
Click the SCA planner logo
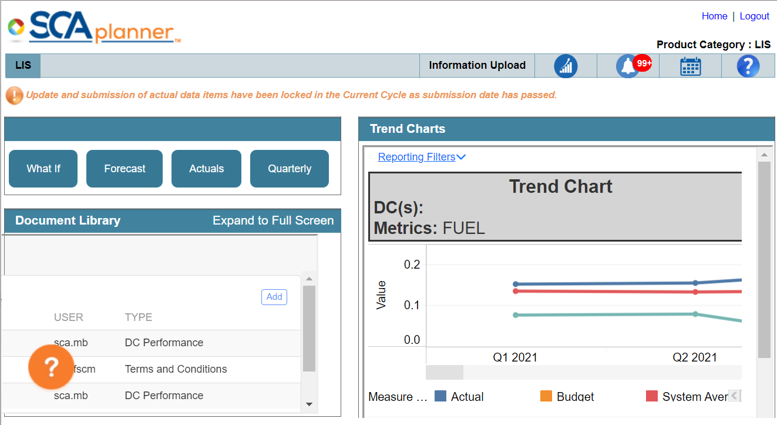94,28
